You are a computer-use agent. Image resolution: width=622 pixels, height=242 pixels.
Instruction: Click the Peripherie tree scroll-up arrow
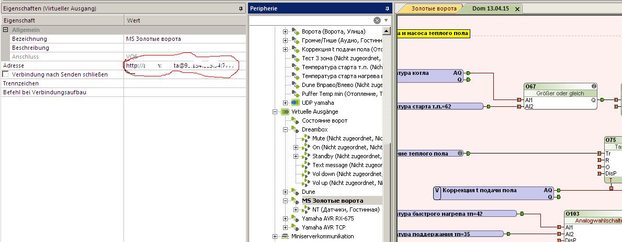(x=387, y=31)
